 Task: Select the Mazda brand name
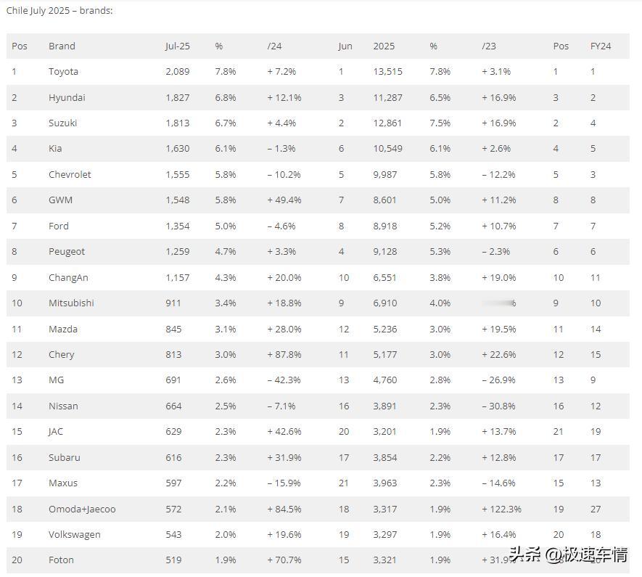(63, 330)
